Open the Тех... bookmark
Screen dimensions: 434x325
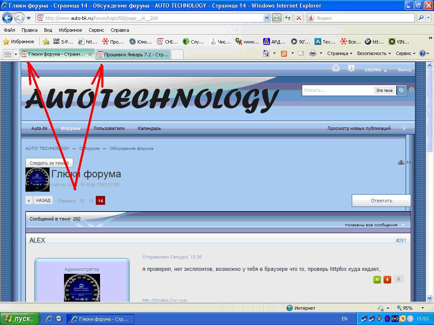(x=325, y=42)
